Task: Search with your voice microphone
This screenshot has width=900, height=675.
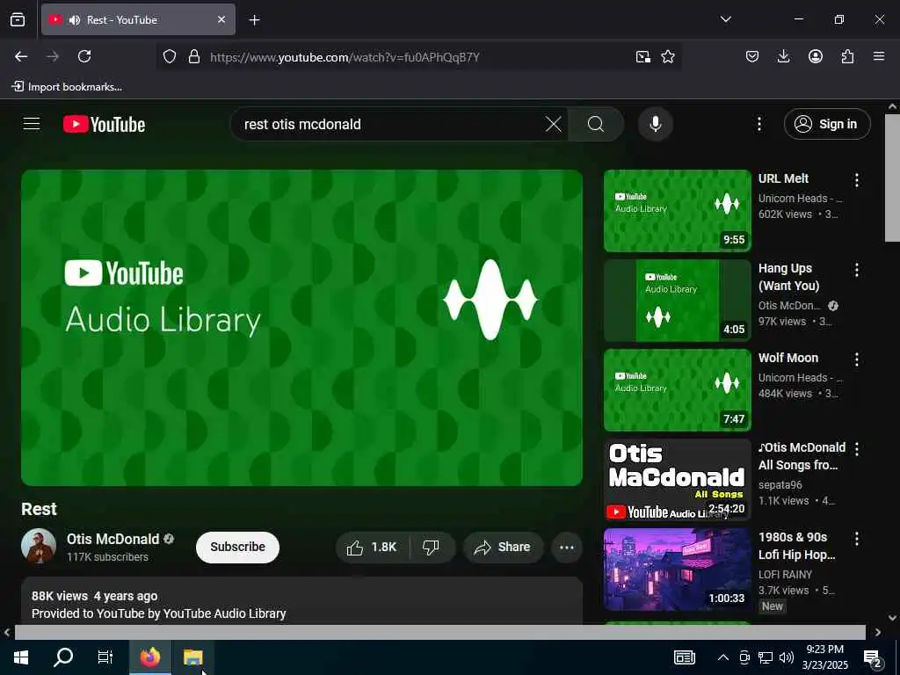Action: [x=656, y=124]
